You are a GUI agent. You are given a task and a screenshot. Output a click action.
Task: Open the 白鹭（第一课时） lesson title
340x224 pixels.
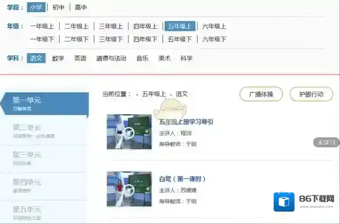click(x=182, y=179)
